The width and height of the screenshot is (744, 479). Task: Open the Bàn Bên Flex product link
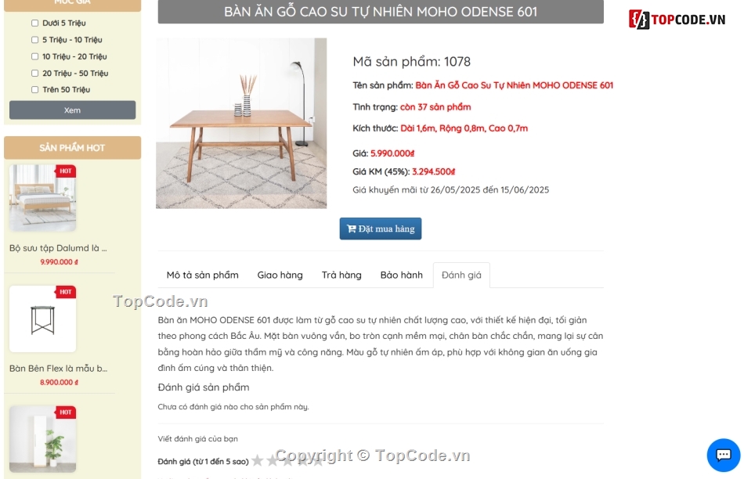click(59, 369)
